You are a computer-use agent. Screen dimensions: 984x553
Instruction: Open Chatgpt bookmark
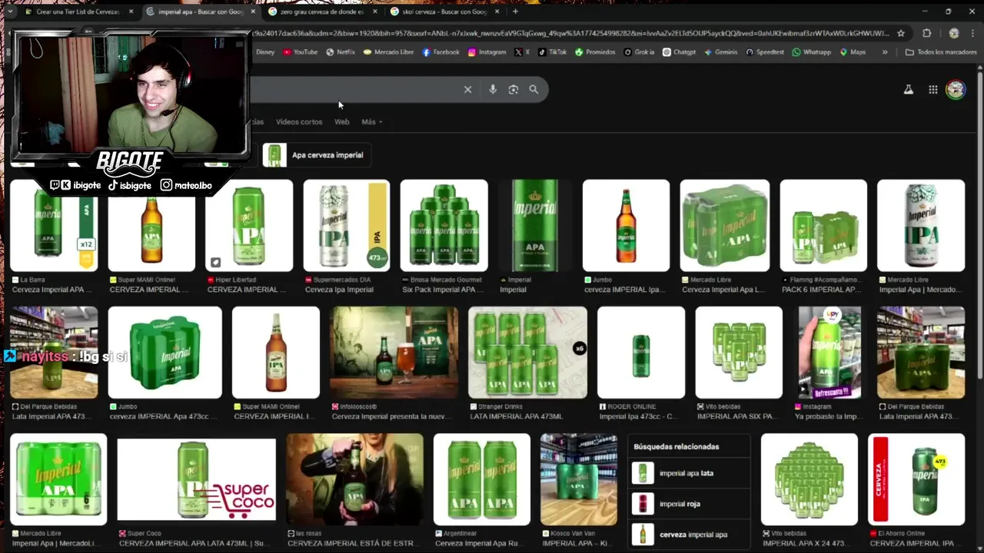[679, 52]
